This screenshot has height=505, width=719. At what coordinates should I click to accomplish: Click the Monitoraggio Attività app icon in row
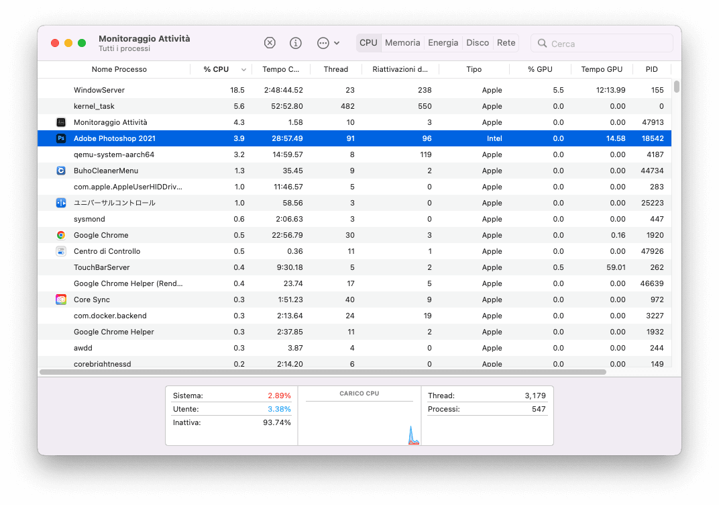pyautogui.click(x=61, y=122)
